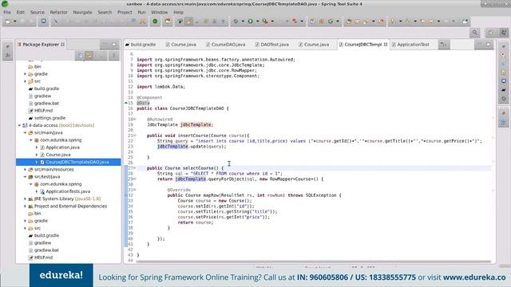Toggle Link with Editor in Package Explorer

click(89, 56)
